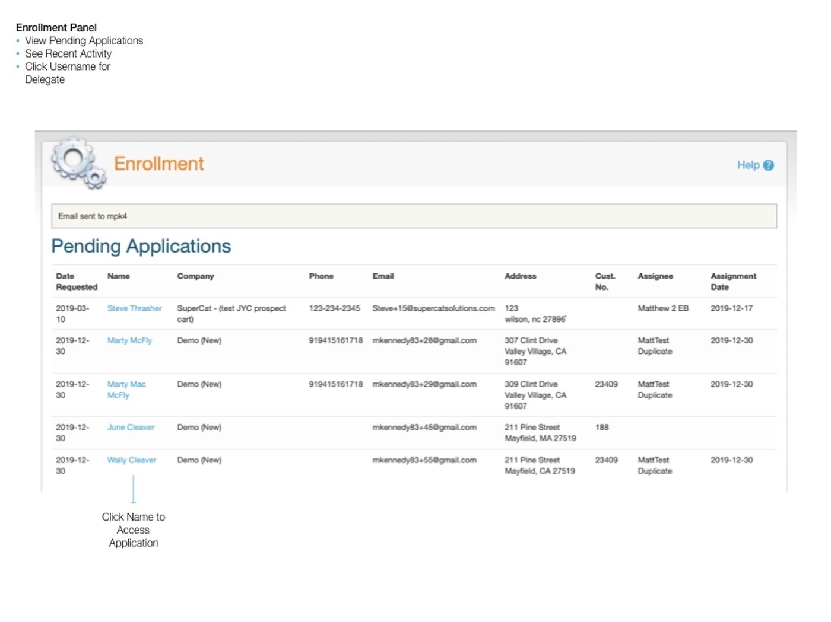Select email Steve+15@supercatsolutions.com

coord(433,308)
